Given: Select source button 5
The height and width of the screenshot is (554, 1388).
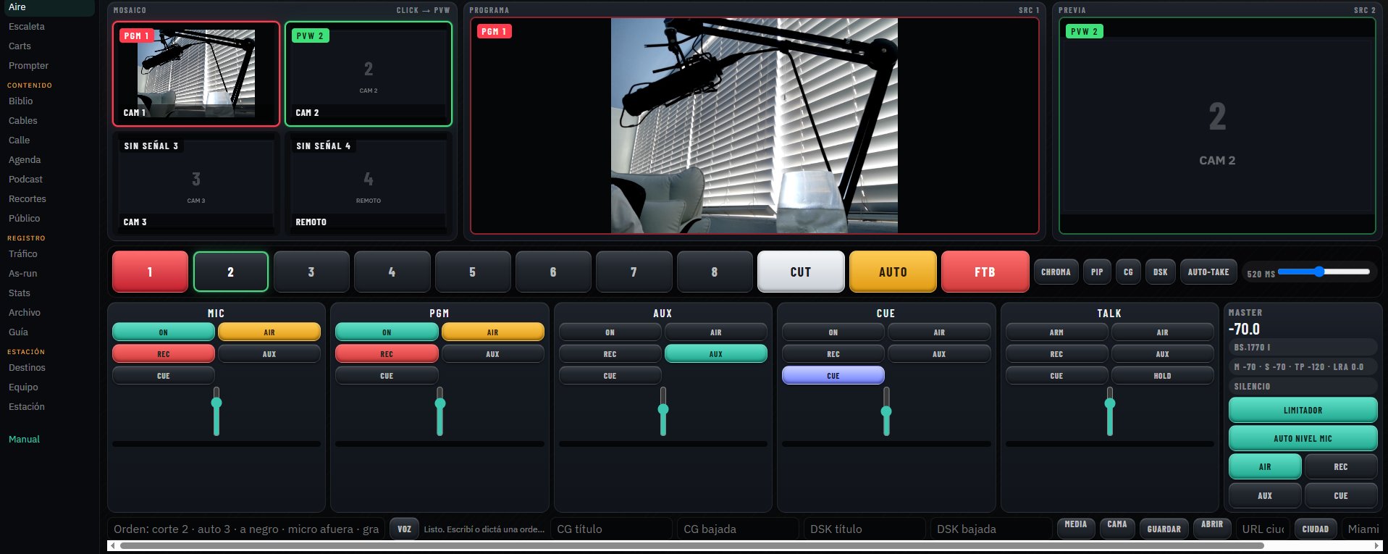Looking at the screenshot, I should click(x=472, y=272).
